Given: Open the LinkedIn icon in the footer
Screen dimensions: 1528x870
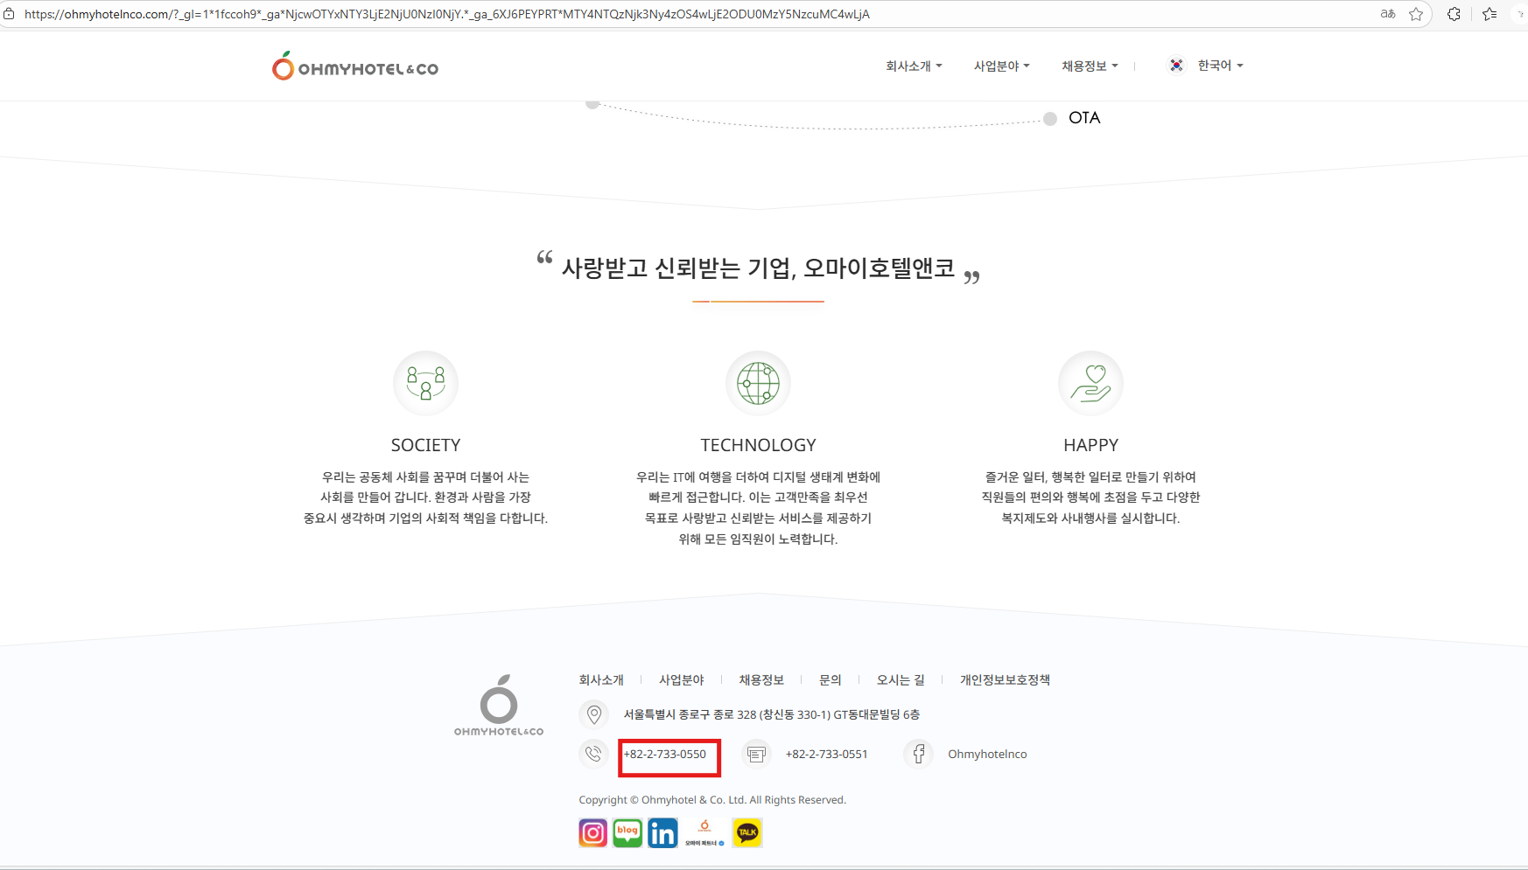Looking at the screenshot, I should tap(662, 833).
